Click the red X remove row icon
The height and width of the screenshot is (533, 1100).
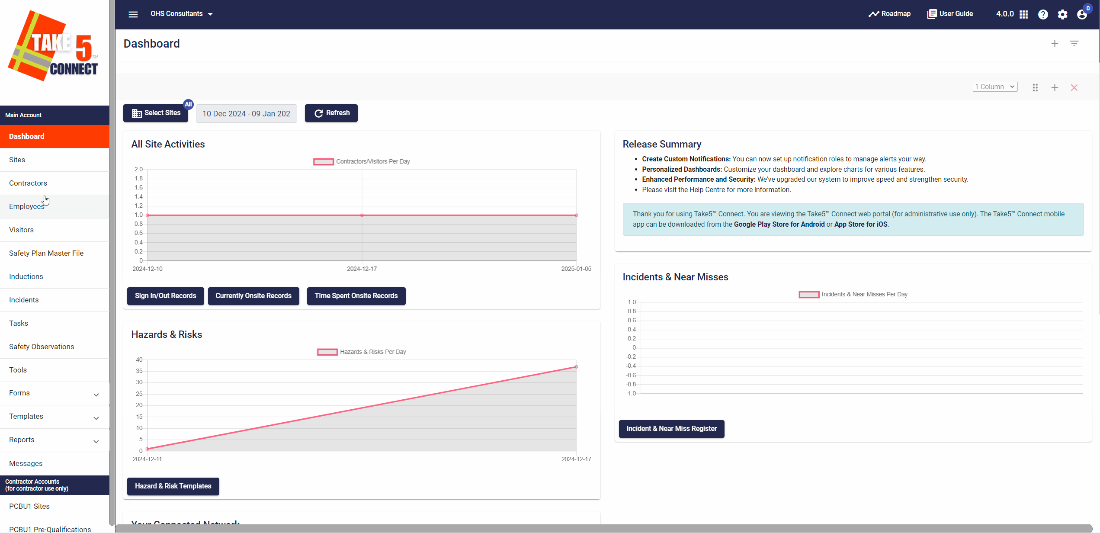[x=1074, y=87]
